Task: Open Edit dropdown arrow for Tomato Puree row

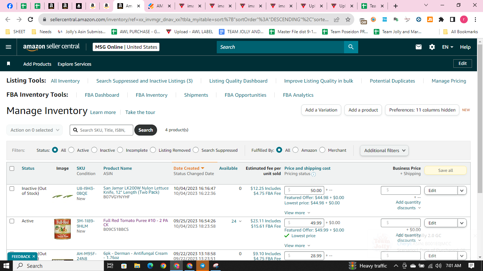Action: (x=462, y=223)
